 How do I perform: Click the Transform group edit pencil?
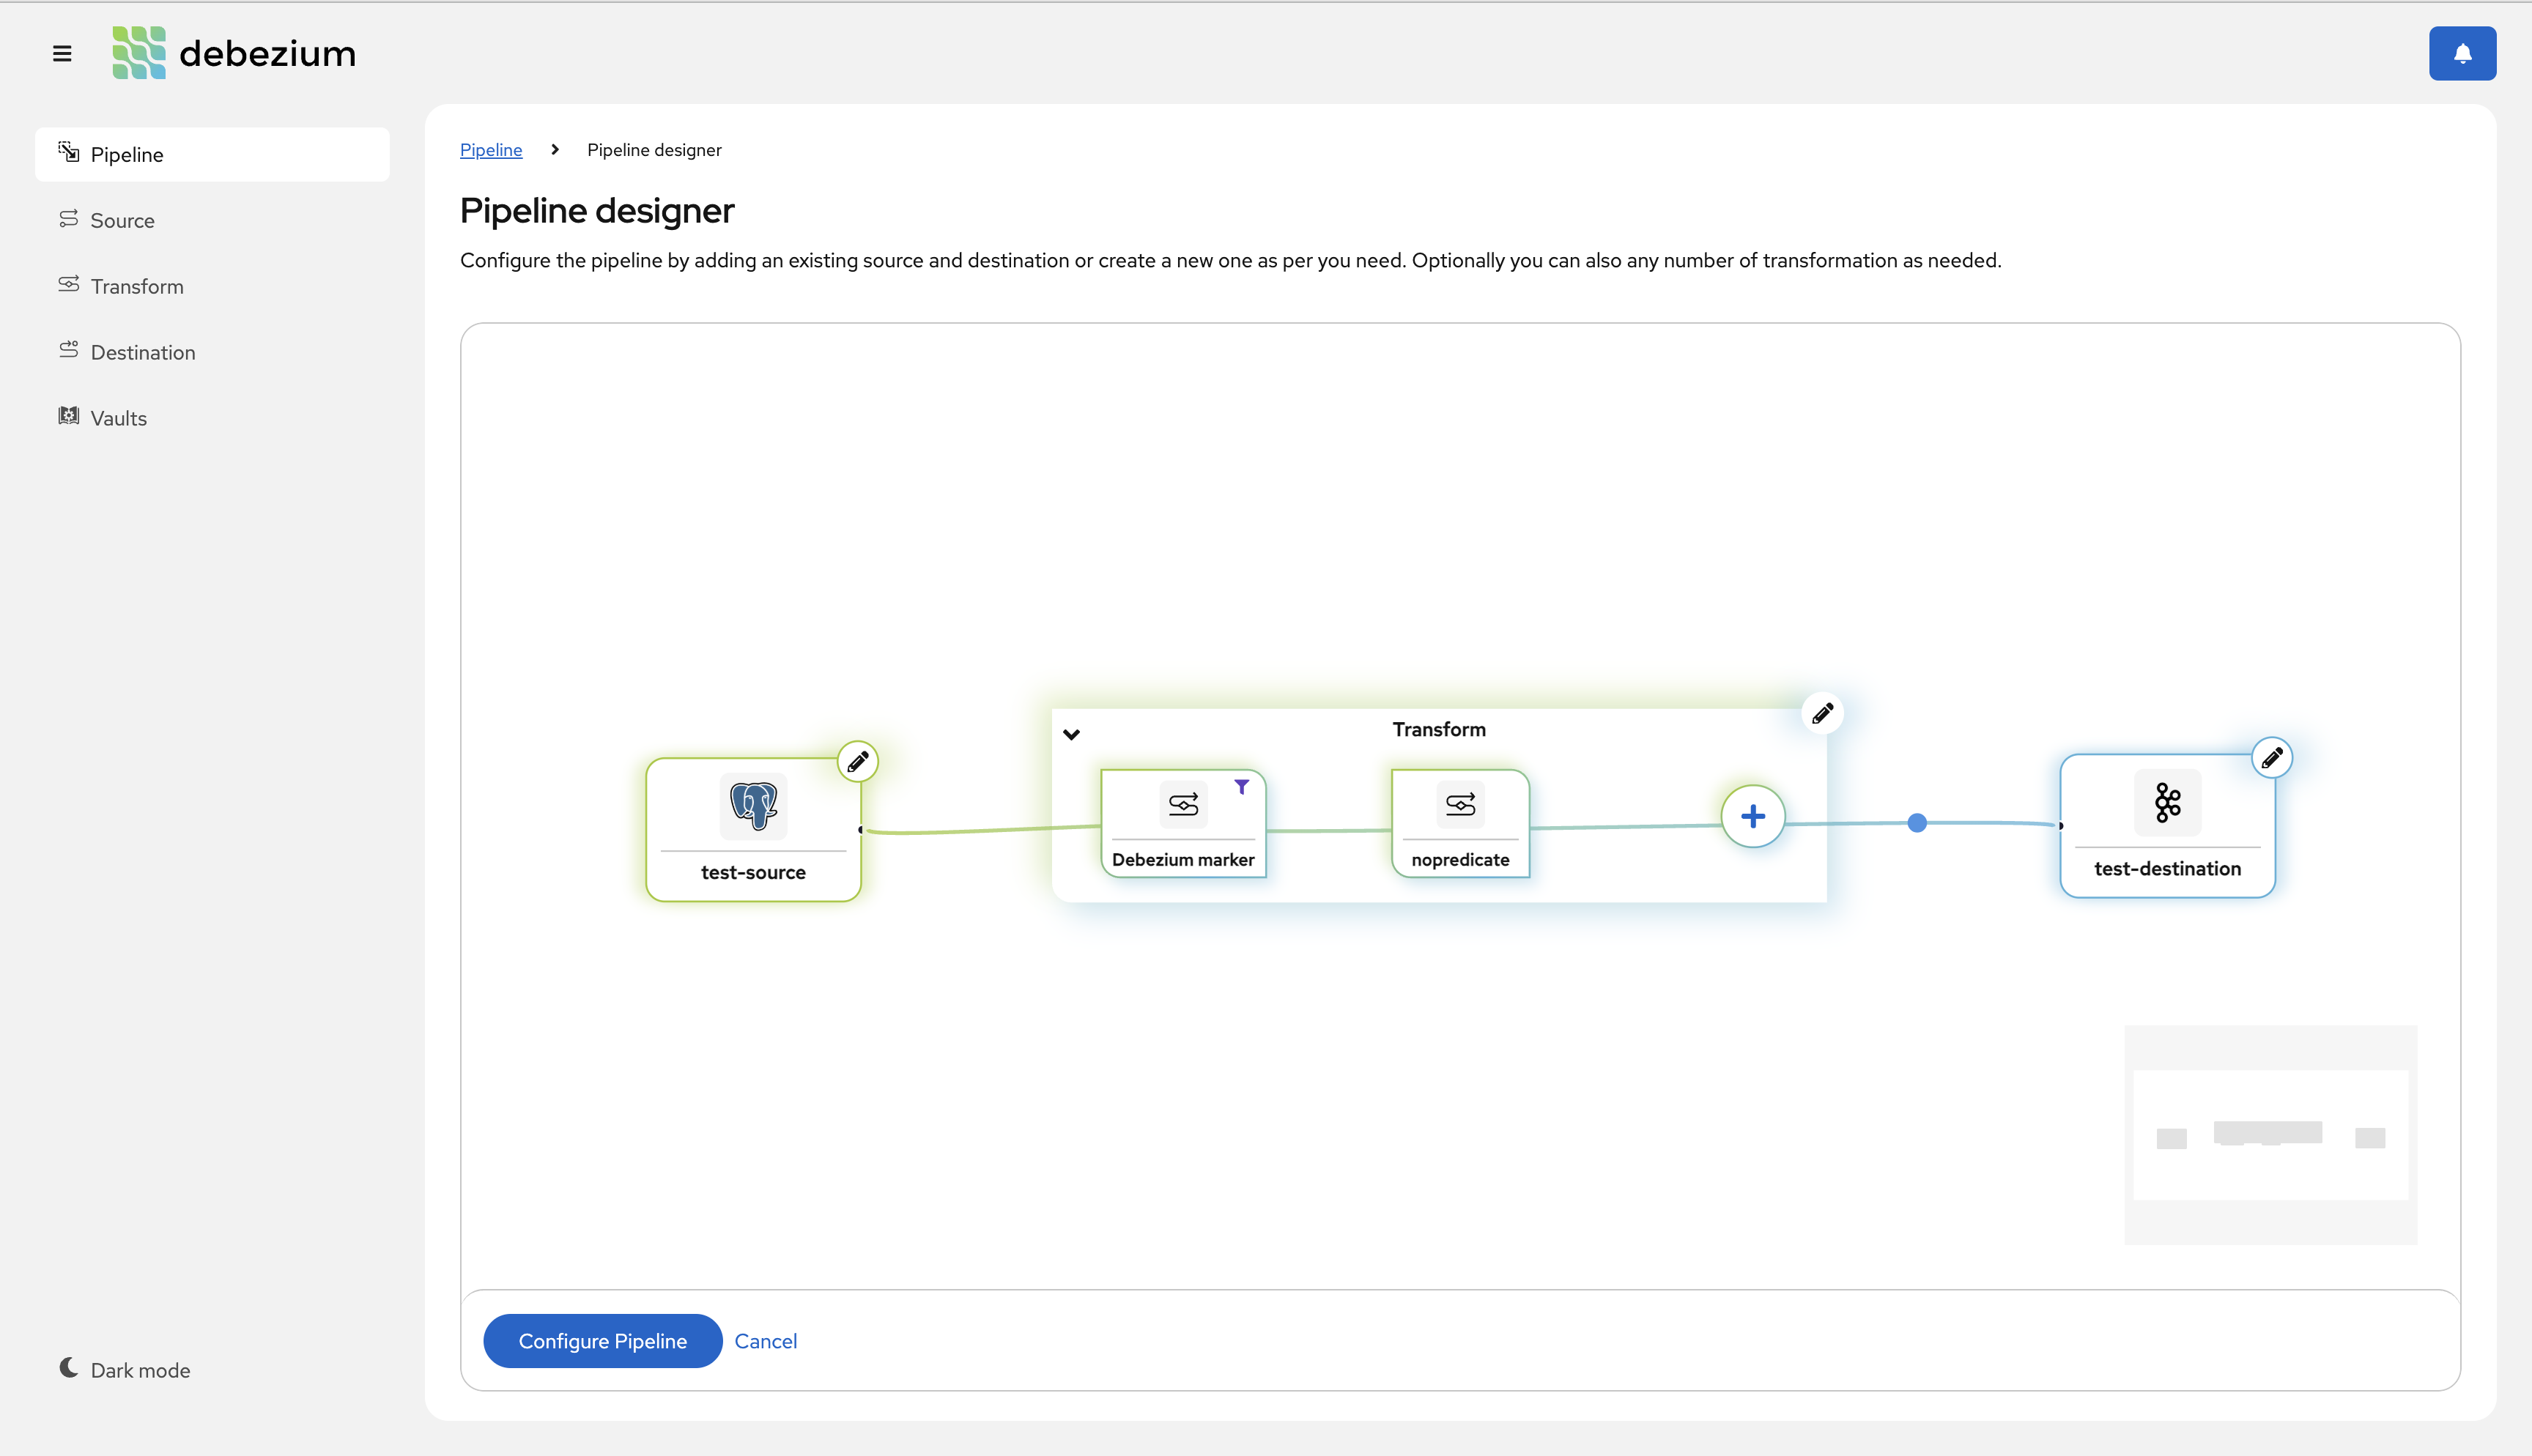(x=1822, y=713)
